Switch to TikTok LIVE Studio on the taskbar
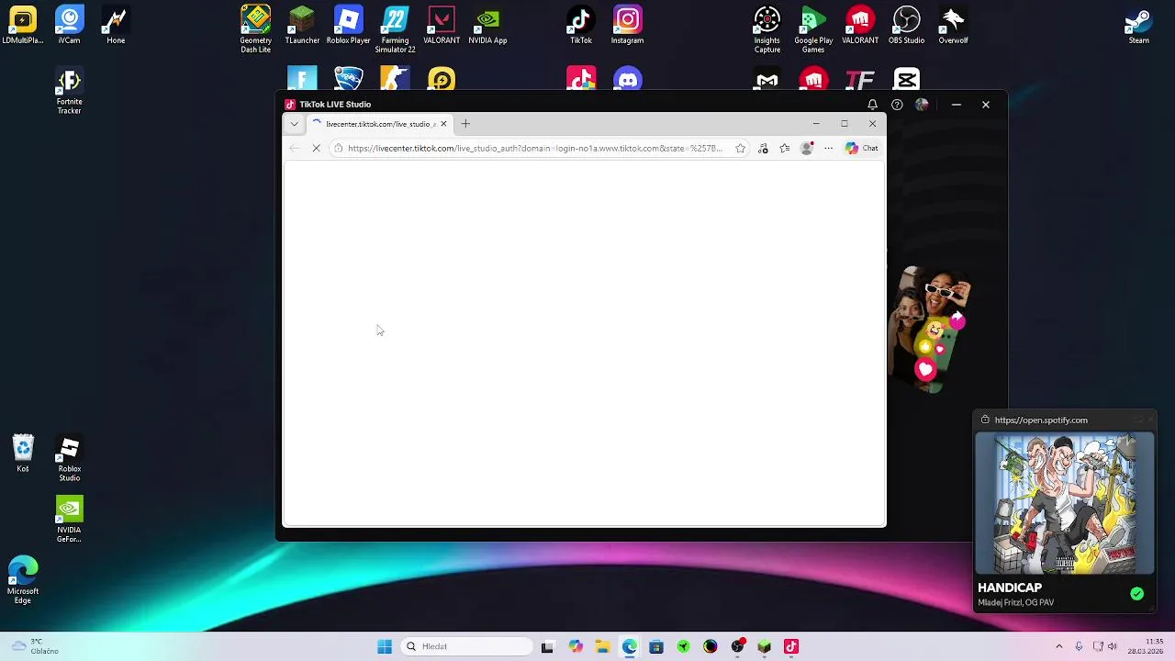The height and width of the screenshot is (661, 1175). pos(791,646)
